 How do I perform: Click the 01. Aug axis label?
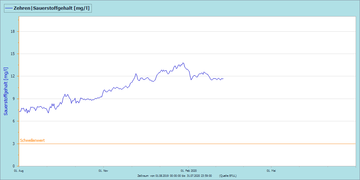point(19,171)
